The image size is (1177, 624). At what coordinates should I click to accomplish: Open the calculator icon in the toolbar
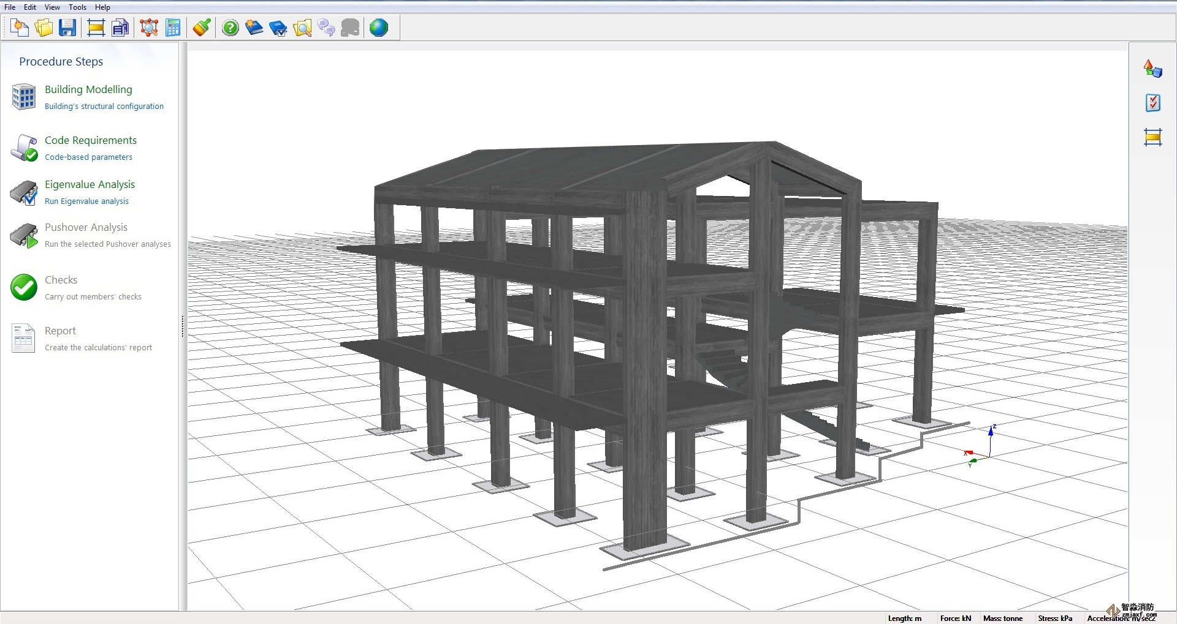pyautogui.click(x=173, y=28)
